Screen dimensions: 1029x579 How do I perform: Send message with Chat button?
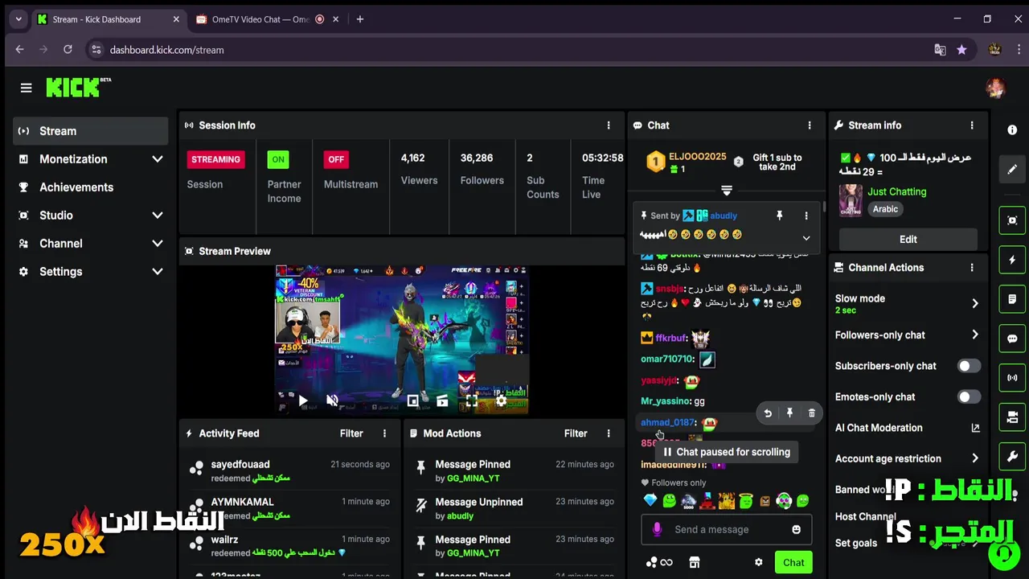pyautogui.click(x=793, y=562)
